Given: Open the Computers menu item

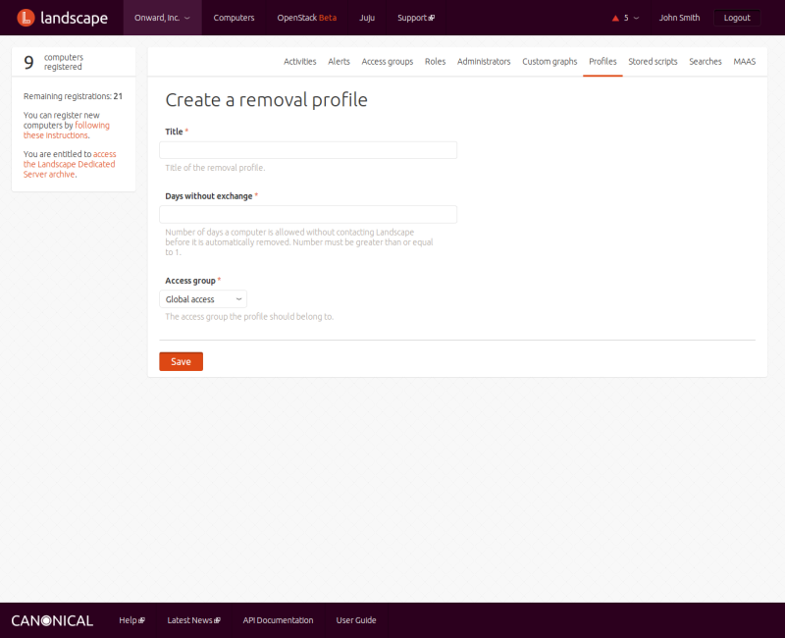Looking at the screenshot, I should point(234,18).
